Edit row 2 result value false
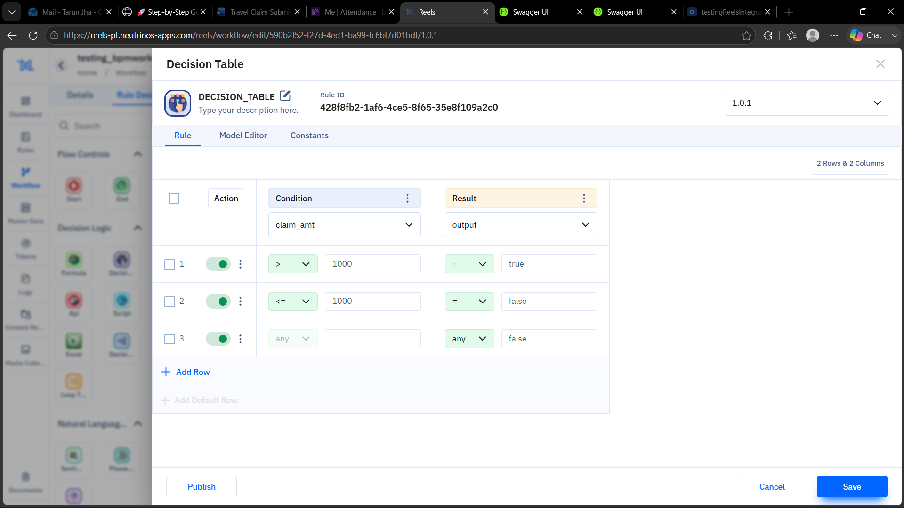904x508 pixels. 549,301
